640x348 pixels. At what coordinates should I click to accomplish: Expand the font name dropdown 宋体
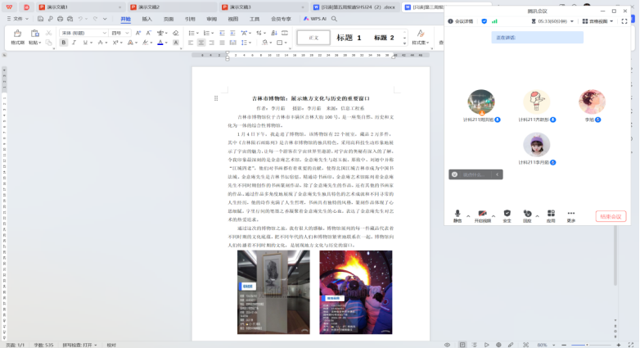pyautogui.click(x=105, y=33)
